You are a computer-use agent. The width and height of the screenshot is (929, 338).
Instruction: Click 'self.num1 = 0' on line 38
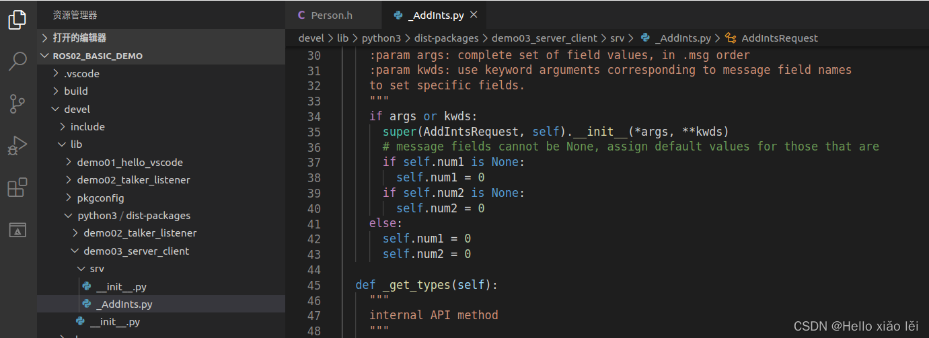(440, 177)
